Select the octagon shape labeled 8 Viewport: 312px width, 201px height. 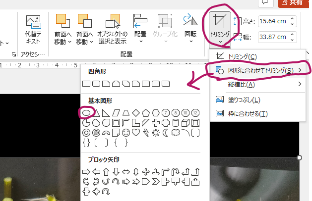pyautogui.click(x=176, y=113)
